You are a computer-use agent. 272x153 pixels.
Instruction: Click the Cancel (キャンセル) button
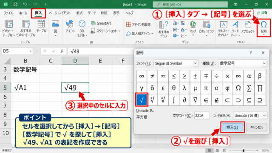click(x=257, y=127)
